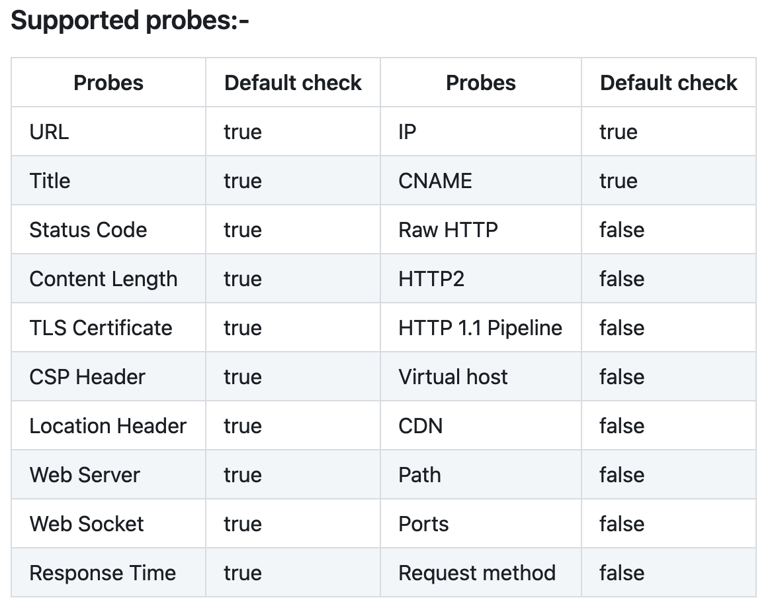Click the CSP Header cell
The height and width of the screenshot is (616, 774).
(x=108, y=376)
